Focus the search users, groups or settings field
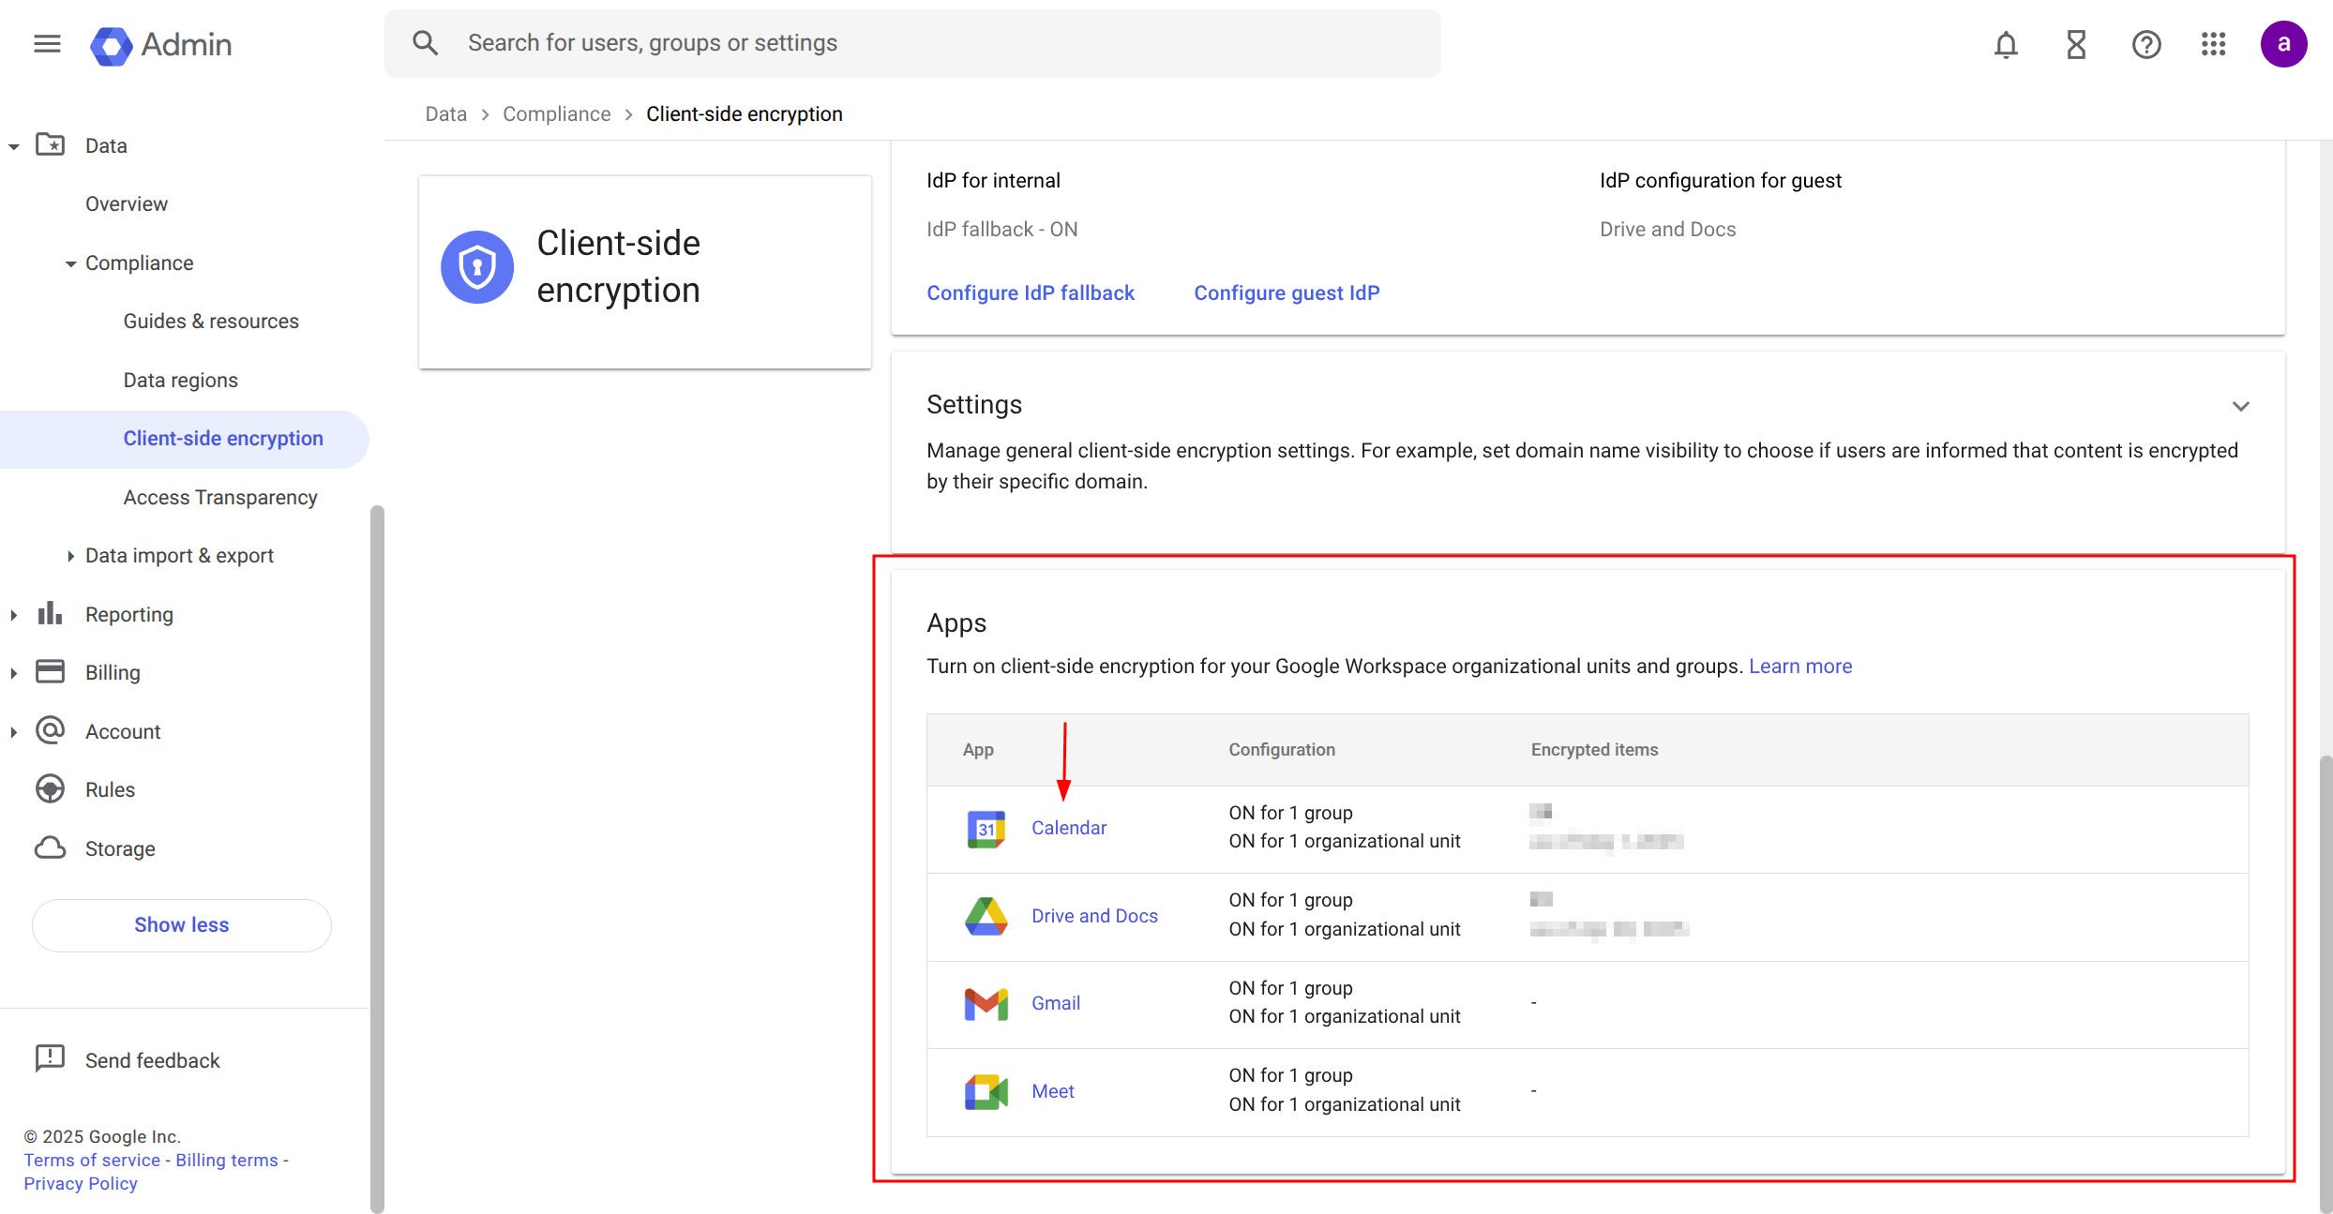 pyautogui.click(x=912, y=43)
